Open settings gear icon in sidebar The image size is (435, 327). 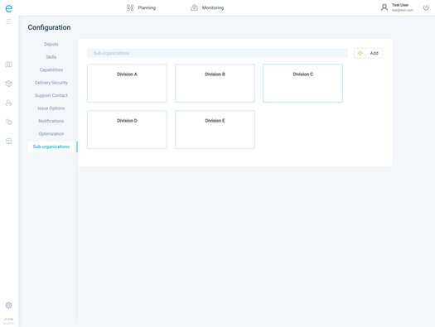click(x=9, y=305)
